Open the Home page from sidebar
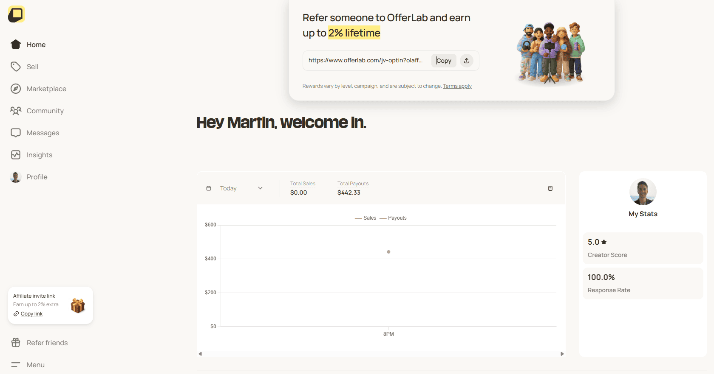 pyautogui.click(x=28, y=45)
